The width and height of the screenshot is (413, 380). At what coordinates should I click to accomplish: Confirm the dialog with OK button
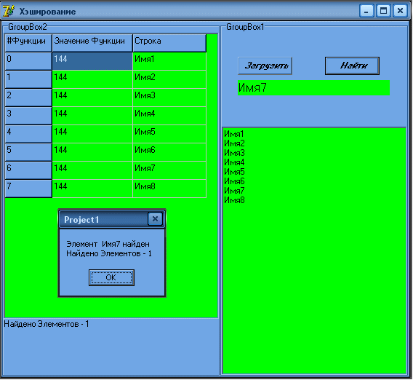(x=111, y=277)
